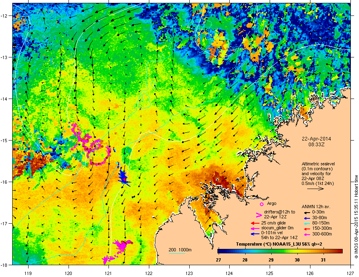359x277 pixels.
Task: Click the colorbar tick label 28
Action: pos(245,260)
